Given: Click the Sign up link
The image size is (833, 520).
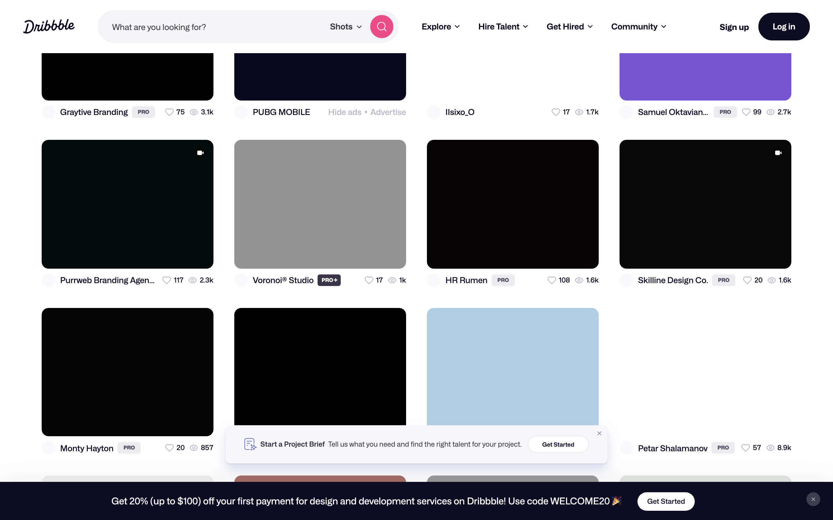Looking at the screenshot, I should (x=734, y=27).
